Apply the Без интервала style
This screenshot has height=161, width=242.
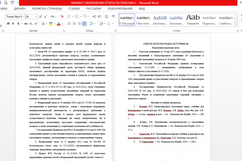click(143, 20)
